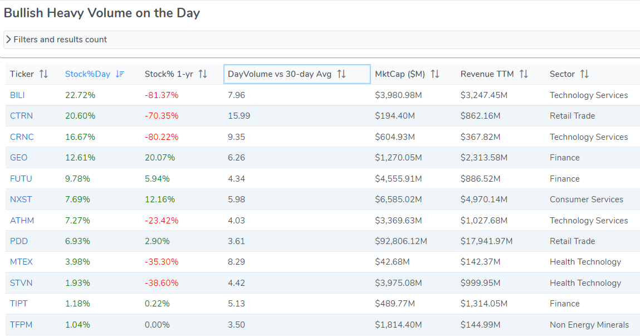Screen dimensions: 640x336
Task: Open FUTU ticker link
Action: (21, 179)
